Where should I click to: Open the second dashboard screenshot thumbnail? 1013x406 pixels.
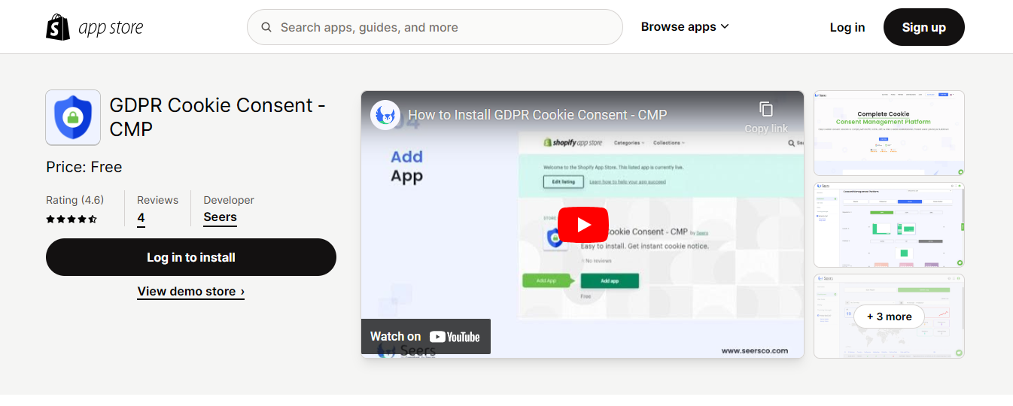tap(889, 225)
